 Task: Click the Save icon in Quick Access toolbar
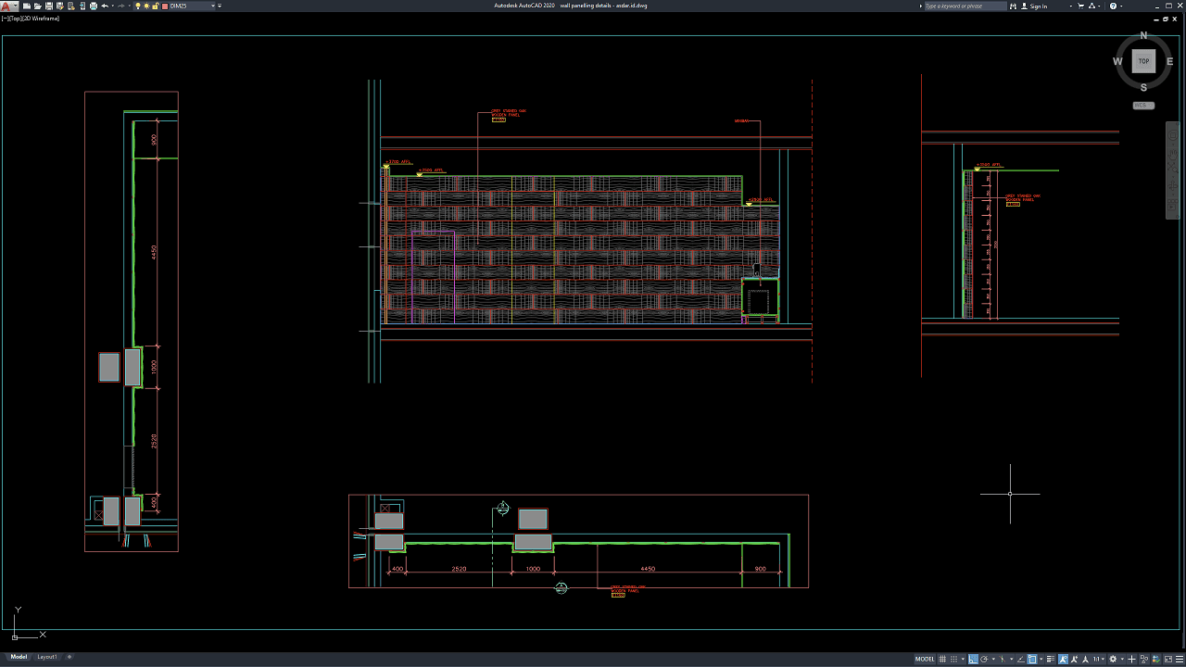49,6
